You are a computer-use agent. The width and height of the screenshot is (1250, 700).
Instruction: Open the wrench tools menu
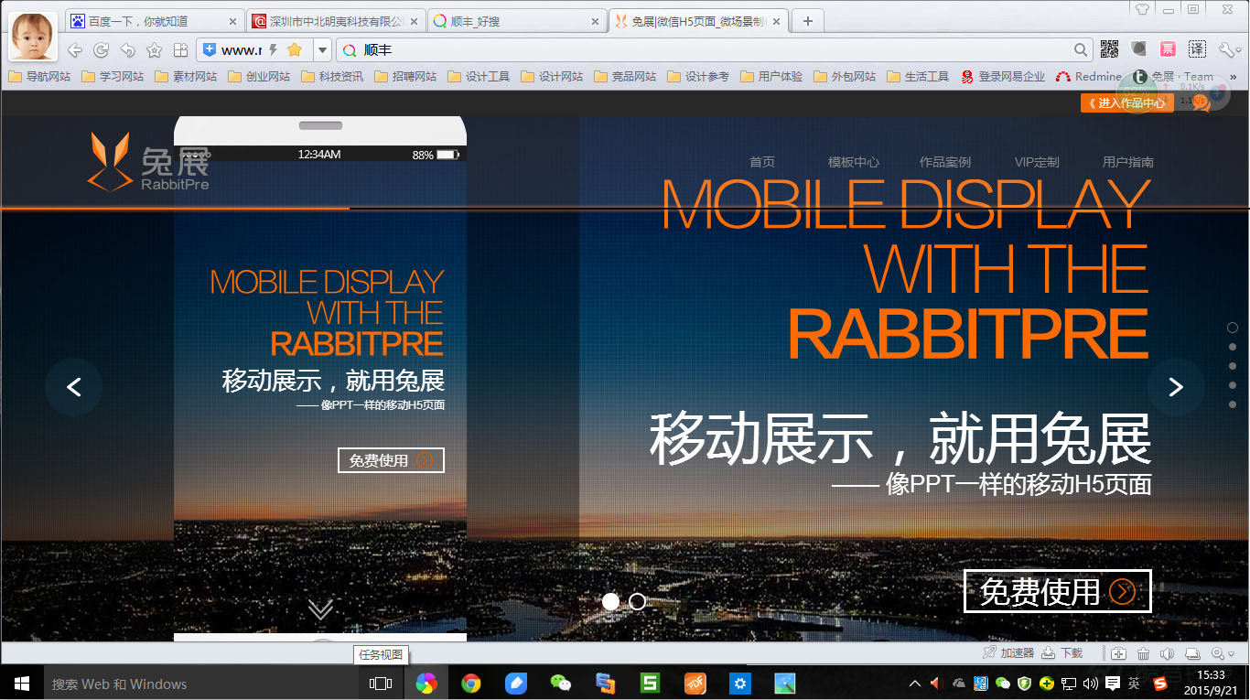(1228, 49)
